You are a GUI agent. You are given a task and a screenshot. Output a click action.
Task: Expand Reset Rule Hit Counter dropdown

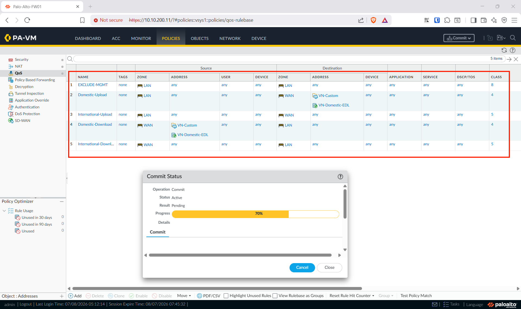click(x=352, y=296)
